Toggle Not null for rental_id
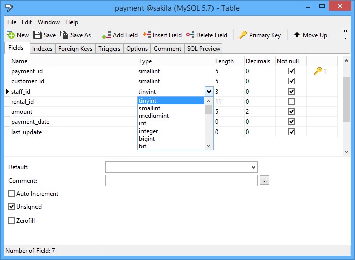 291,102
